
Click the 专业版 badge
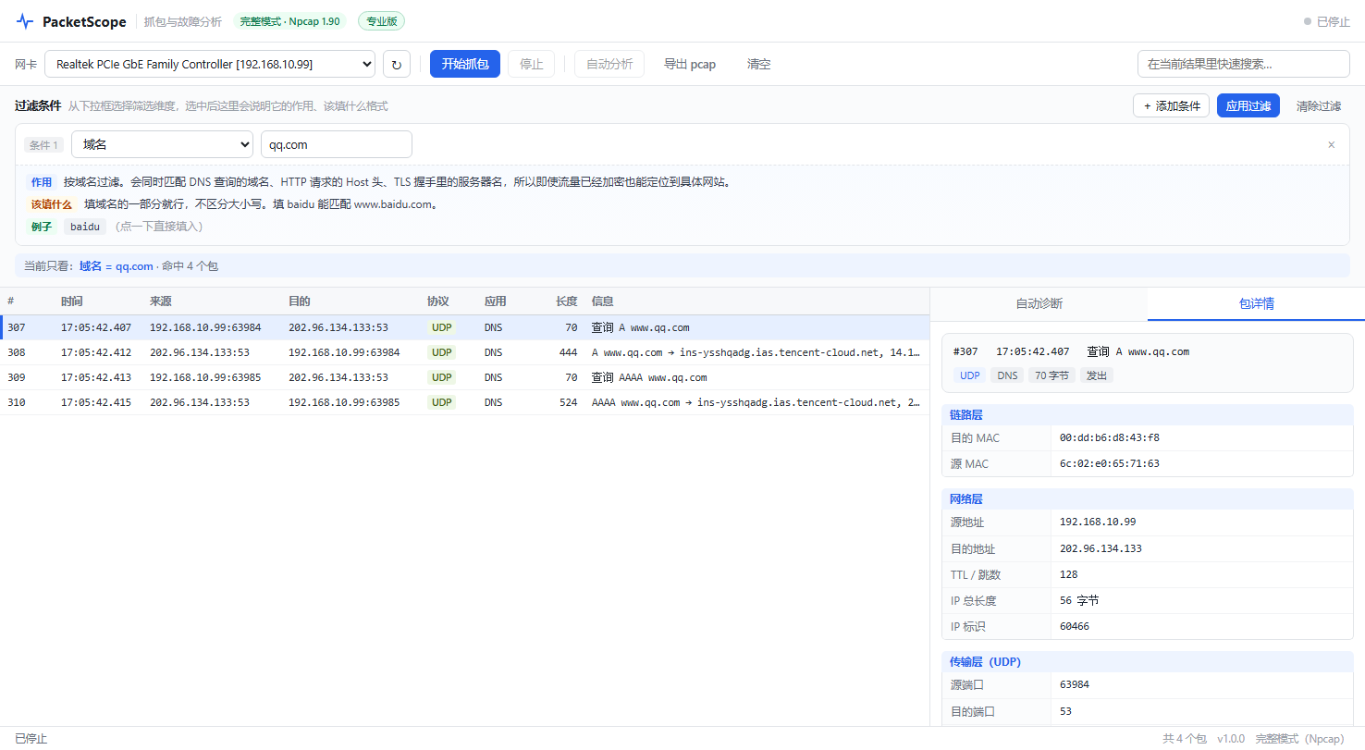381,21
